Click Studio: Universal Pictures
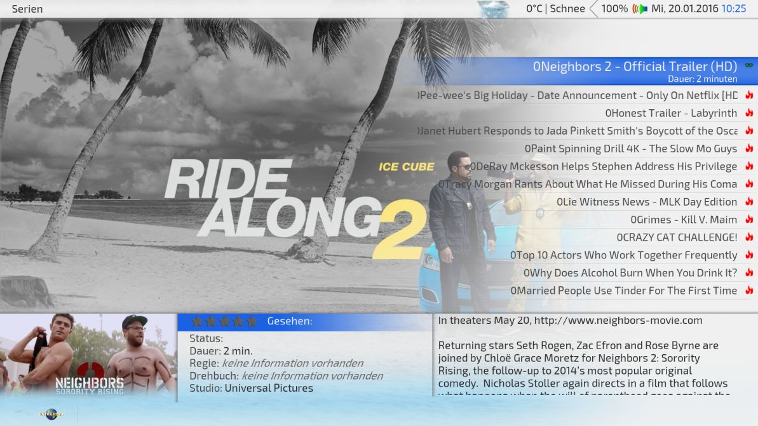 point(252,389)
